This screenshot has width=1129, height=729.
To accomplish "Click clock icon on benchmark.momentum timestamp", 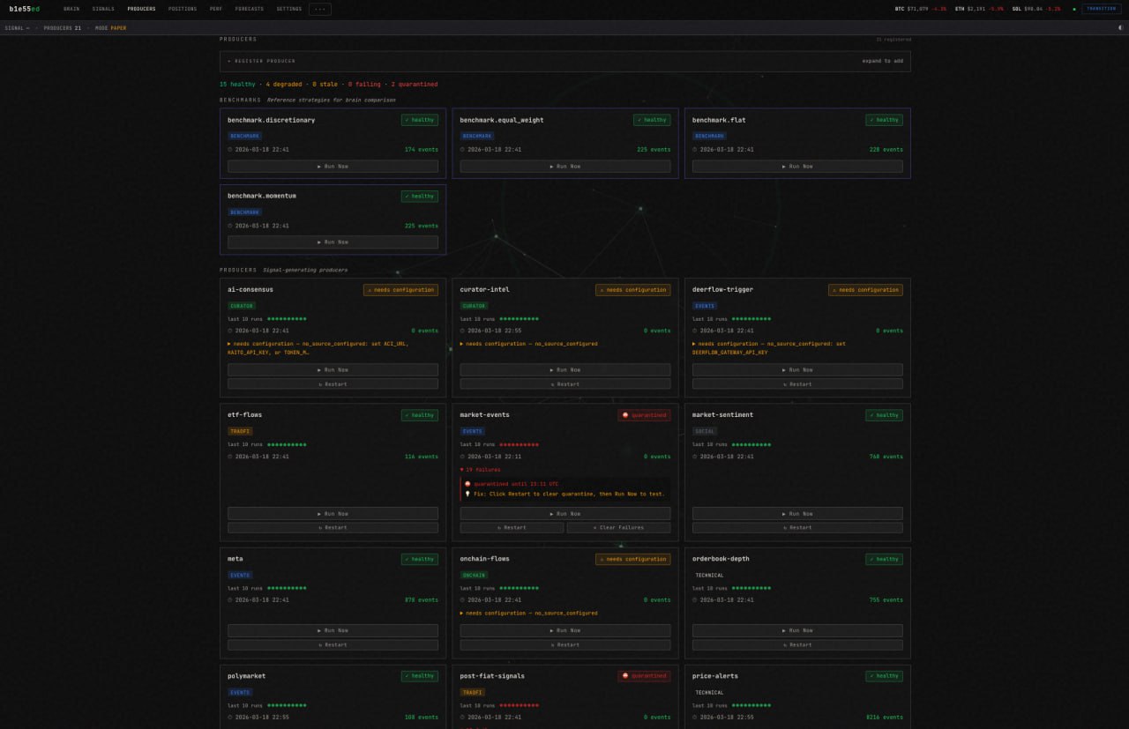I will (230, 226).
